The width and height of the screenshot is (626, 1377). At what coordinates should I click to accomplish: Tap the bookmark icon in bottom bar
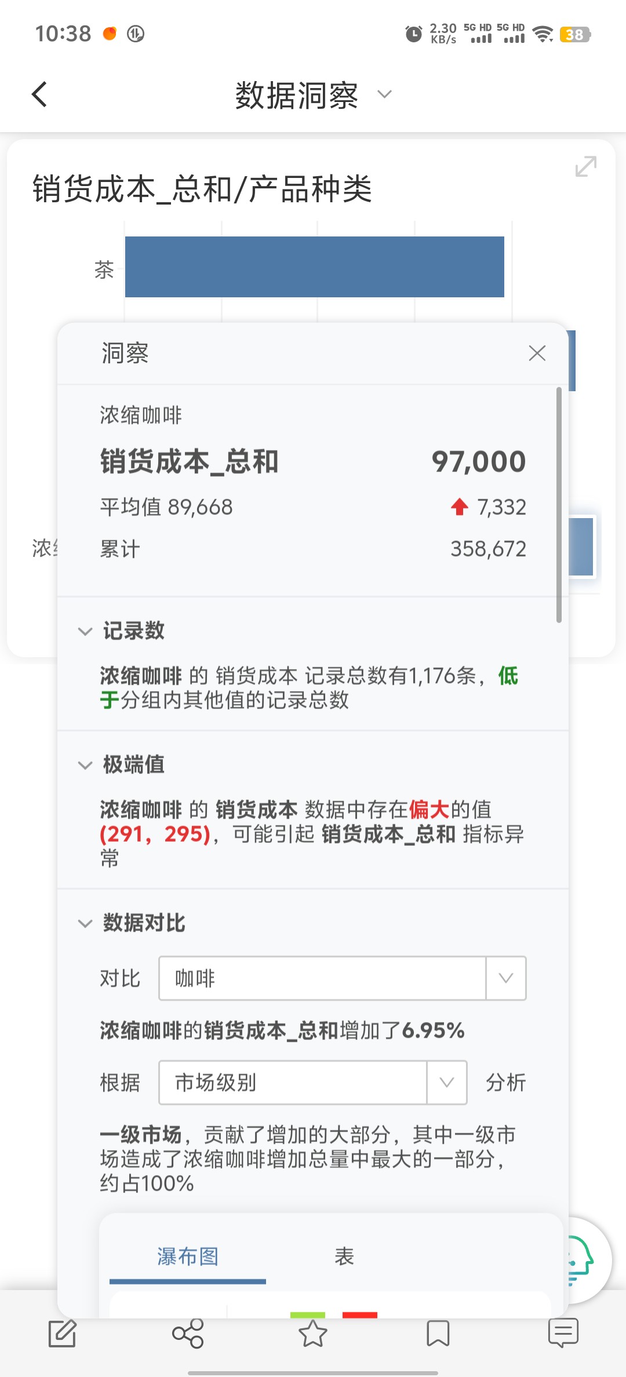(438, 1333)
